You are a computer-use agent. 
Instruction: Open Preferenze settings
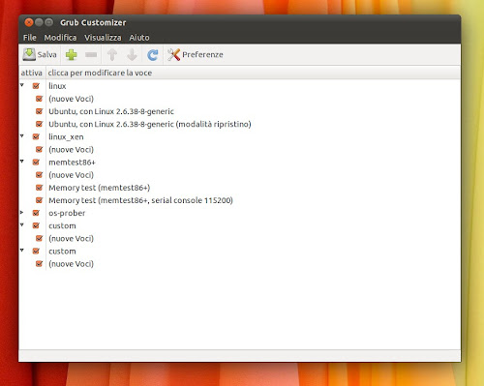point(196,54)
